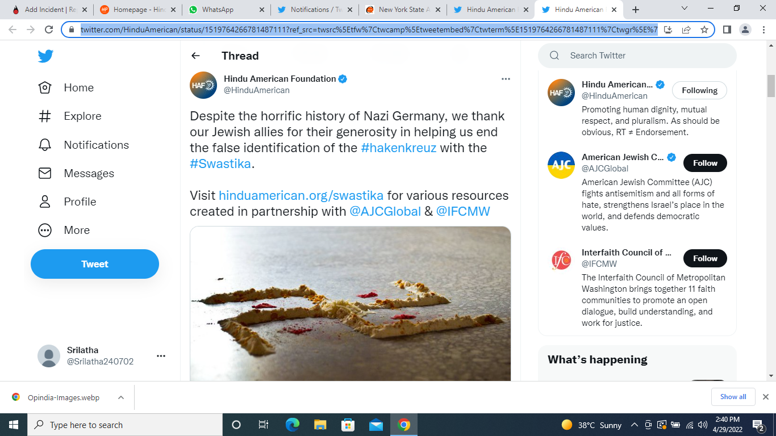This screenshot has height=436, width=776.
Task: Click the Following button for Hindu American
Action: [699, 90]
